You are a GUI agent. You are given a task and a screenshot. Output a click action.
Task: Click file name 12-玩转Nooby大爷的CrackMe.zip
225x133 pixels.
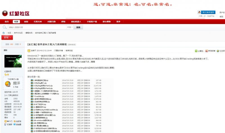[x=46, y=110]
